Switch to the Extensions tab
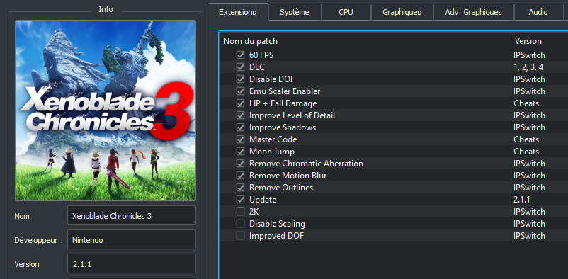The height and width of the screenshot is (279, 568). pyautogui.click(x=238, y=12)
